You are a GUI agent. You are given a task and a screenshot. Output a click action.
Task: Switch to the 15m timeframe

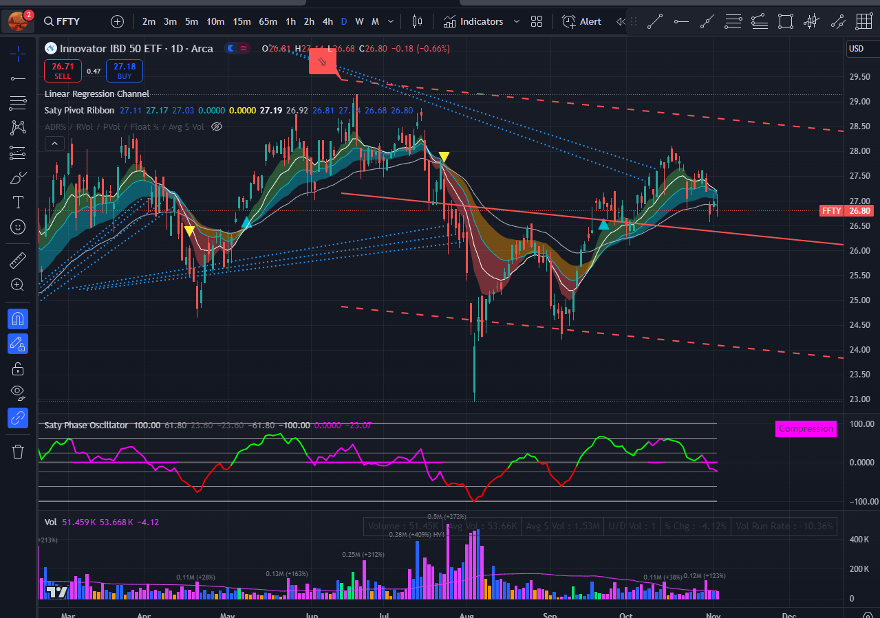click(x=242, y=21)
